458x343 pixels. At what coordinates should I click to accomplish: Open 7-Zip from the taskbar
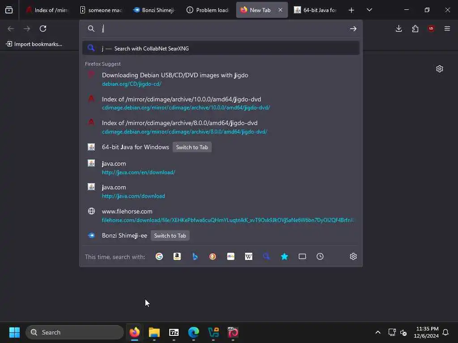point(174,332)
